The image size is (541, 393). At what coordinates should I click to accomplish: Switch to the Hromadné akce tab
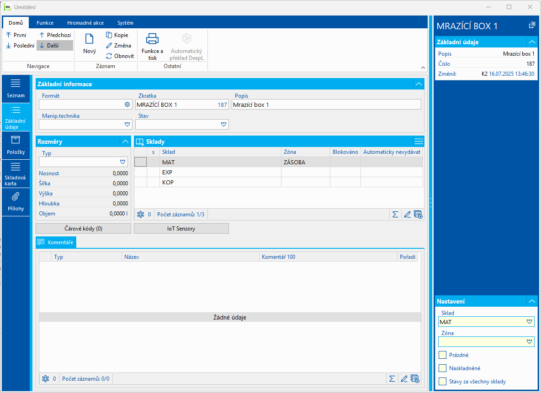click(85, 23)
